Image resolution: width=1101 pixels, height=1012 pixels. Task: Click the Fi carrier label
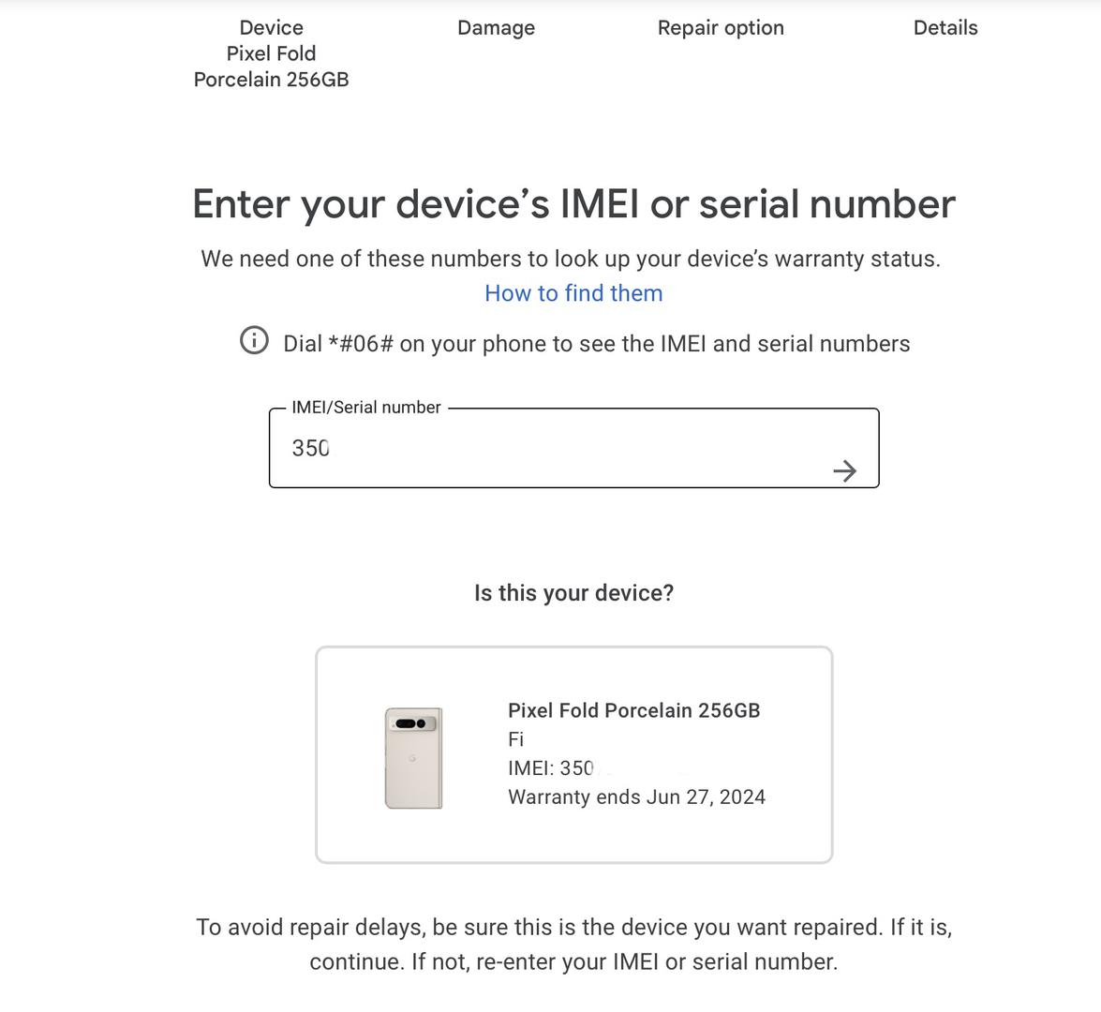click(516, 738)
